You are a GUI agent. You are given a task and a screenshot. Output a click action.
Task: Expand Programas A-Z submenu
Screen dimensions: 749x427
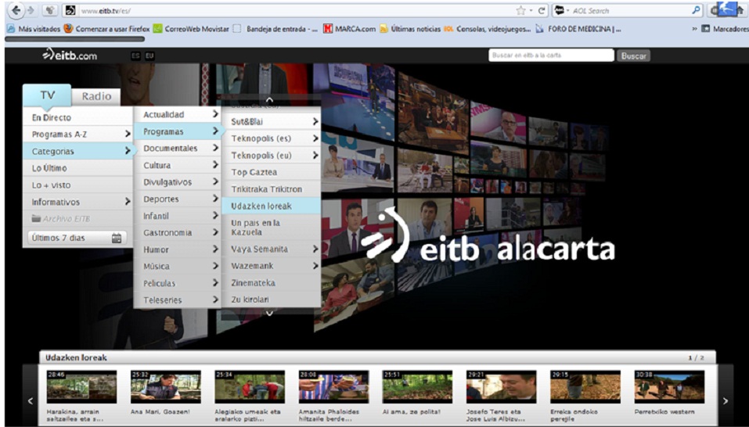pos(77,134)
